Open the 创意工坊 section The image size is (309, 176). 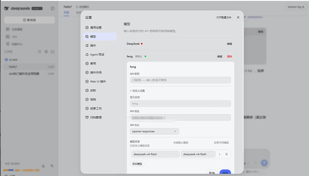(x=99, y=108)
